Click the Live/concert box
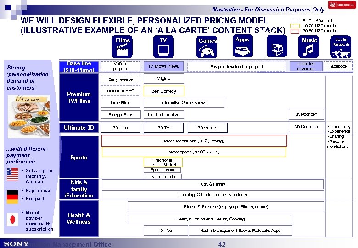 pos(306,114)
